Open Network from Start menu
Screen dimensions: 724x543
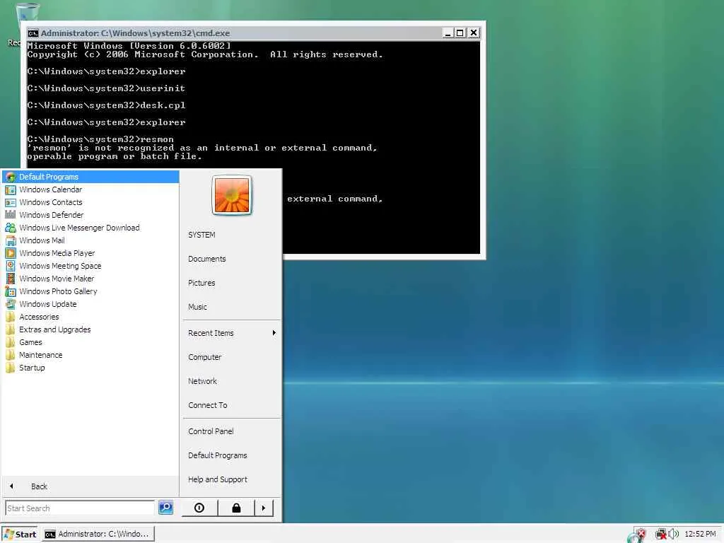203,381
